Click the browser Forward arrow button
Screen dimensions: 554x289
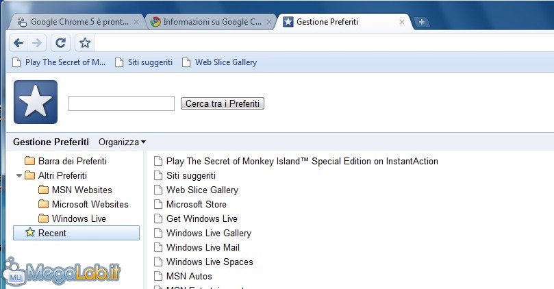[x=37, y=43]
